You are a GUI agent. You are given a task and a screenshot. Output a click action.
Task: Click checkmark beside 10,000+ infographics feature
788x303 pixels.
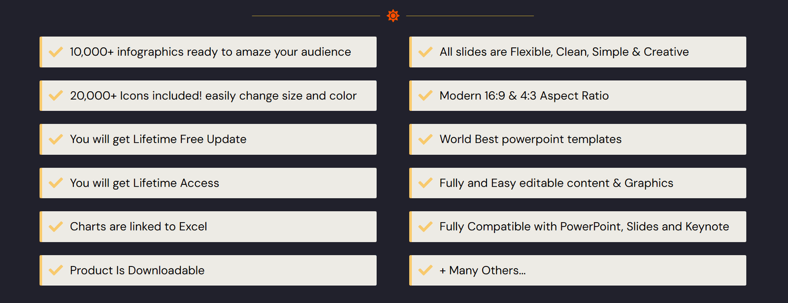pyautogui.click(x=56, y=52)
